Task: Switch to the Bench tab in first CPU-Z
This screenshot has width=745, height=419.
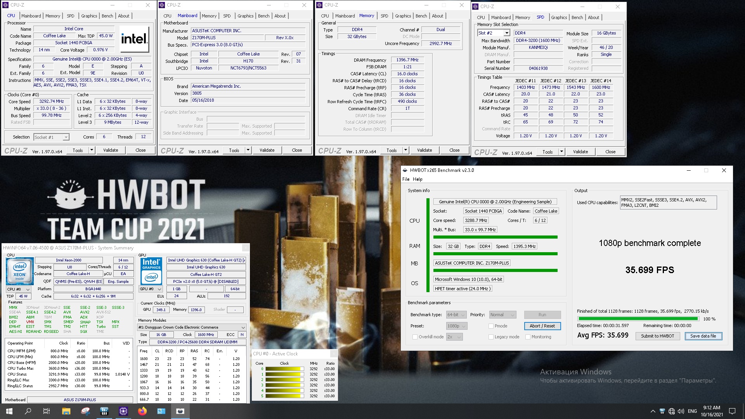Action: click(107, 16)
